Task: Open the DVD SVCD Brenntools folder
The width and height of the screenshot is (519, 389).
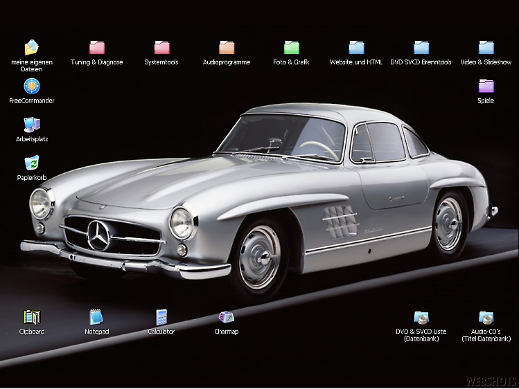Action: (x=421, y=48)
